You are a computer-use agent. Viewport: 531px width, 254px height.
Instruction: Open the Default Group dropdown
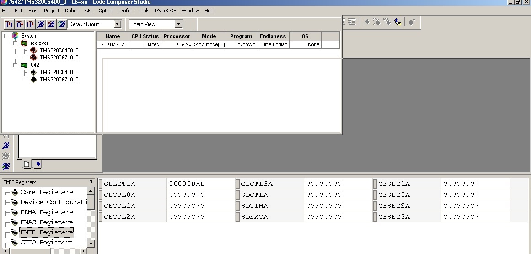click(x=118, y=24)
